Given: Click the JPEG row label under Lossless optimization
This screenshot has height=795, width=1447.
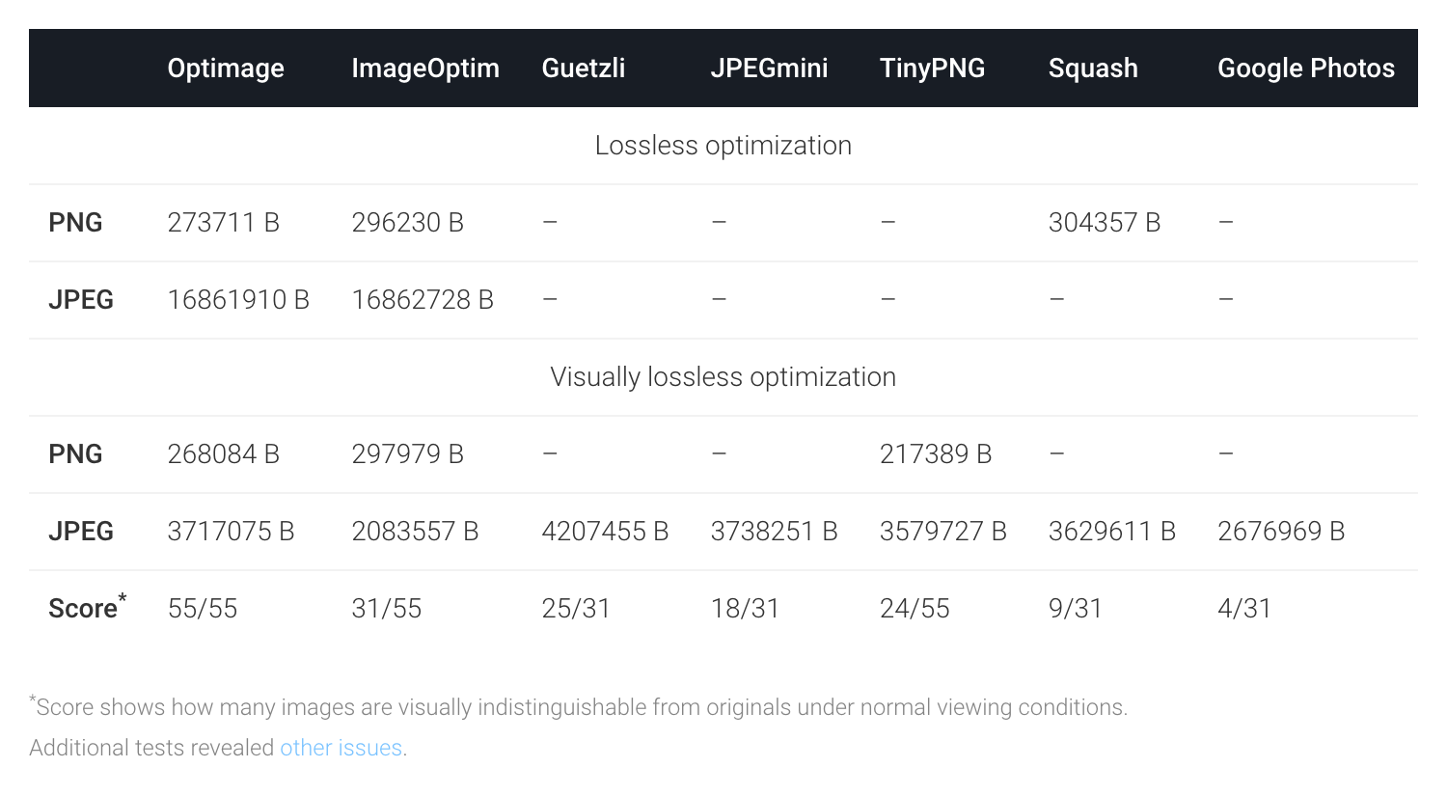Looking at the screenshot, I should 81,299.
